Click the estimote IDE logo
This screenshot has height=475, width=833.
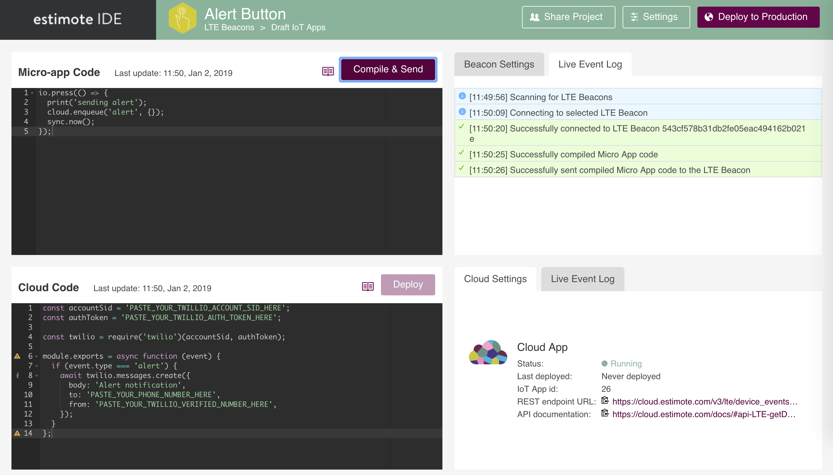coord(78,19)
